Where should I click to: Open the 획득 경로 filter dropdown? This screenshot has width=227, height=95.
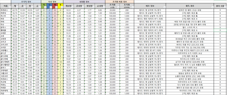(x=213, y=7)
